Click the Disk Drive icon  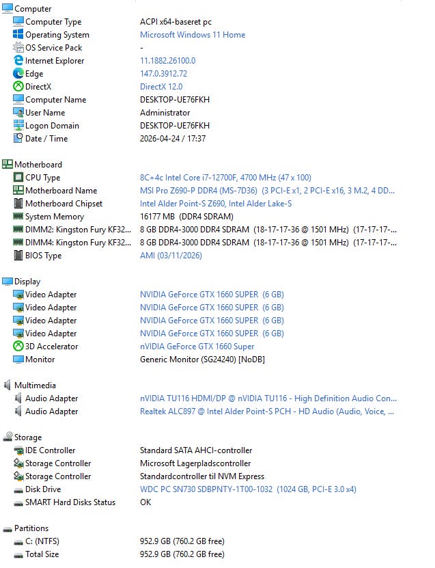point(18,490)
